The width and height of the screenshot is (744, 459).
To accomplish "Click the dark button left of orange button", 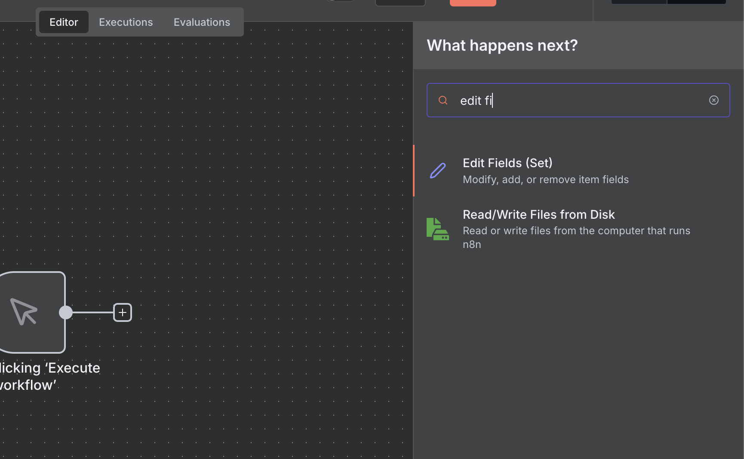I will (x=400, y=3).
